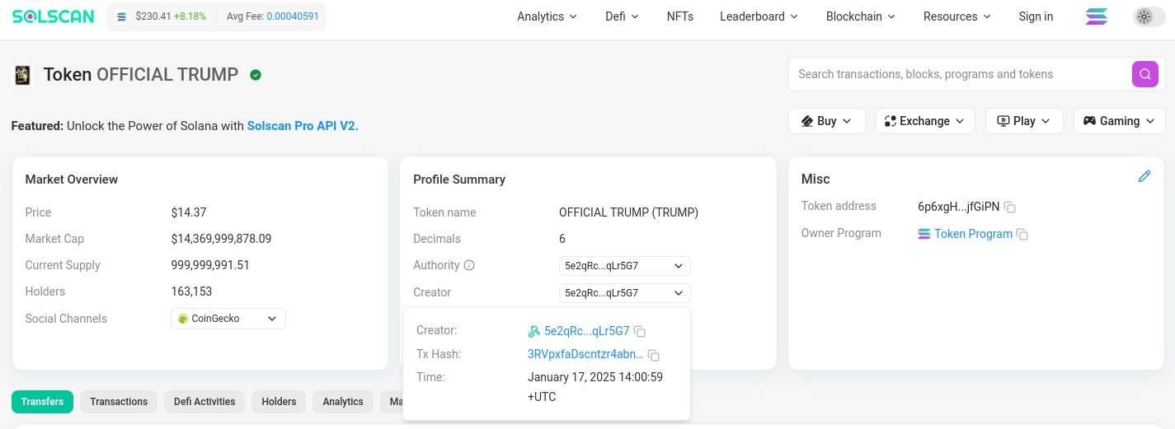Select the Defi Activities tab
The image size is (1175, 429).
pos(204,402)
